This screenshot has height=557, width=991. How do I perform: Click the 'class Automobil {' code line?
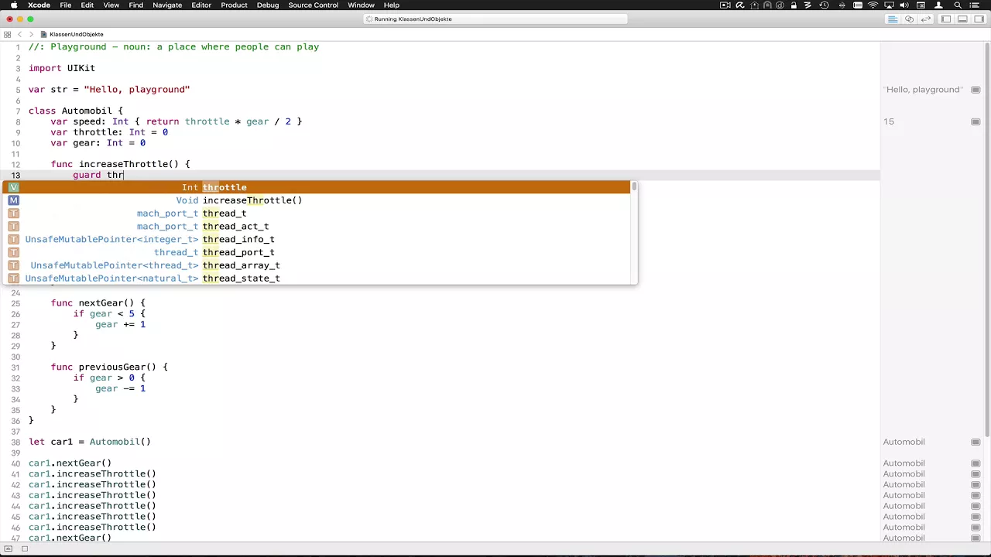(x=76, y=111)
